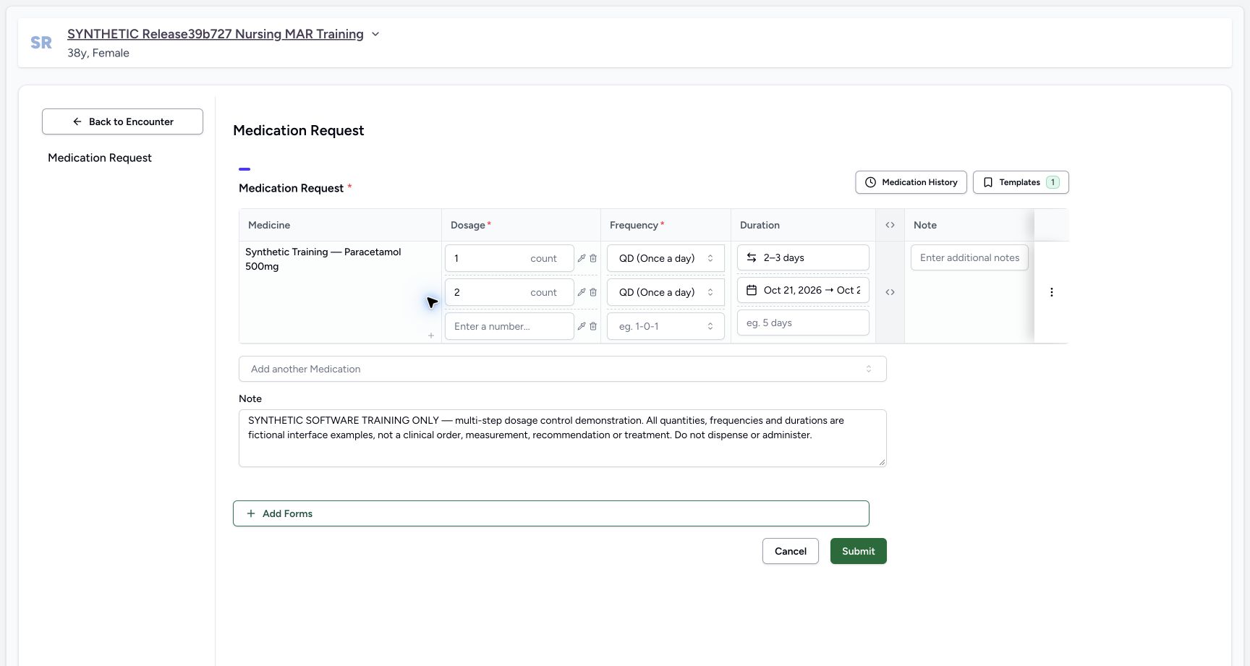Open the Oct 21, 2026 date range picker
The height and width of the screenshot is (666, 1250).
click(803, 290)
